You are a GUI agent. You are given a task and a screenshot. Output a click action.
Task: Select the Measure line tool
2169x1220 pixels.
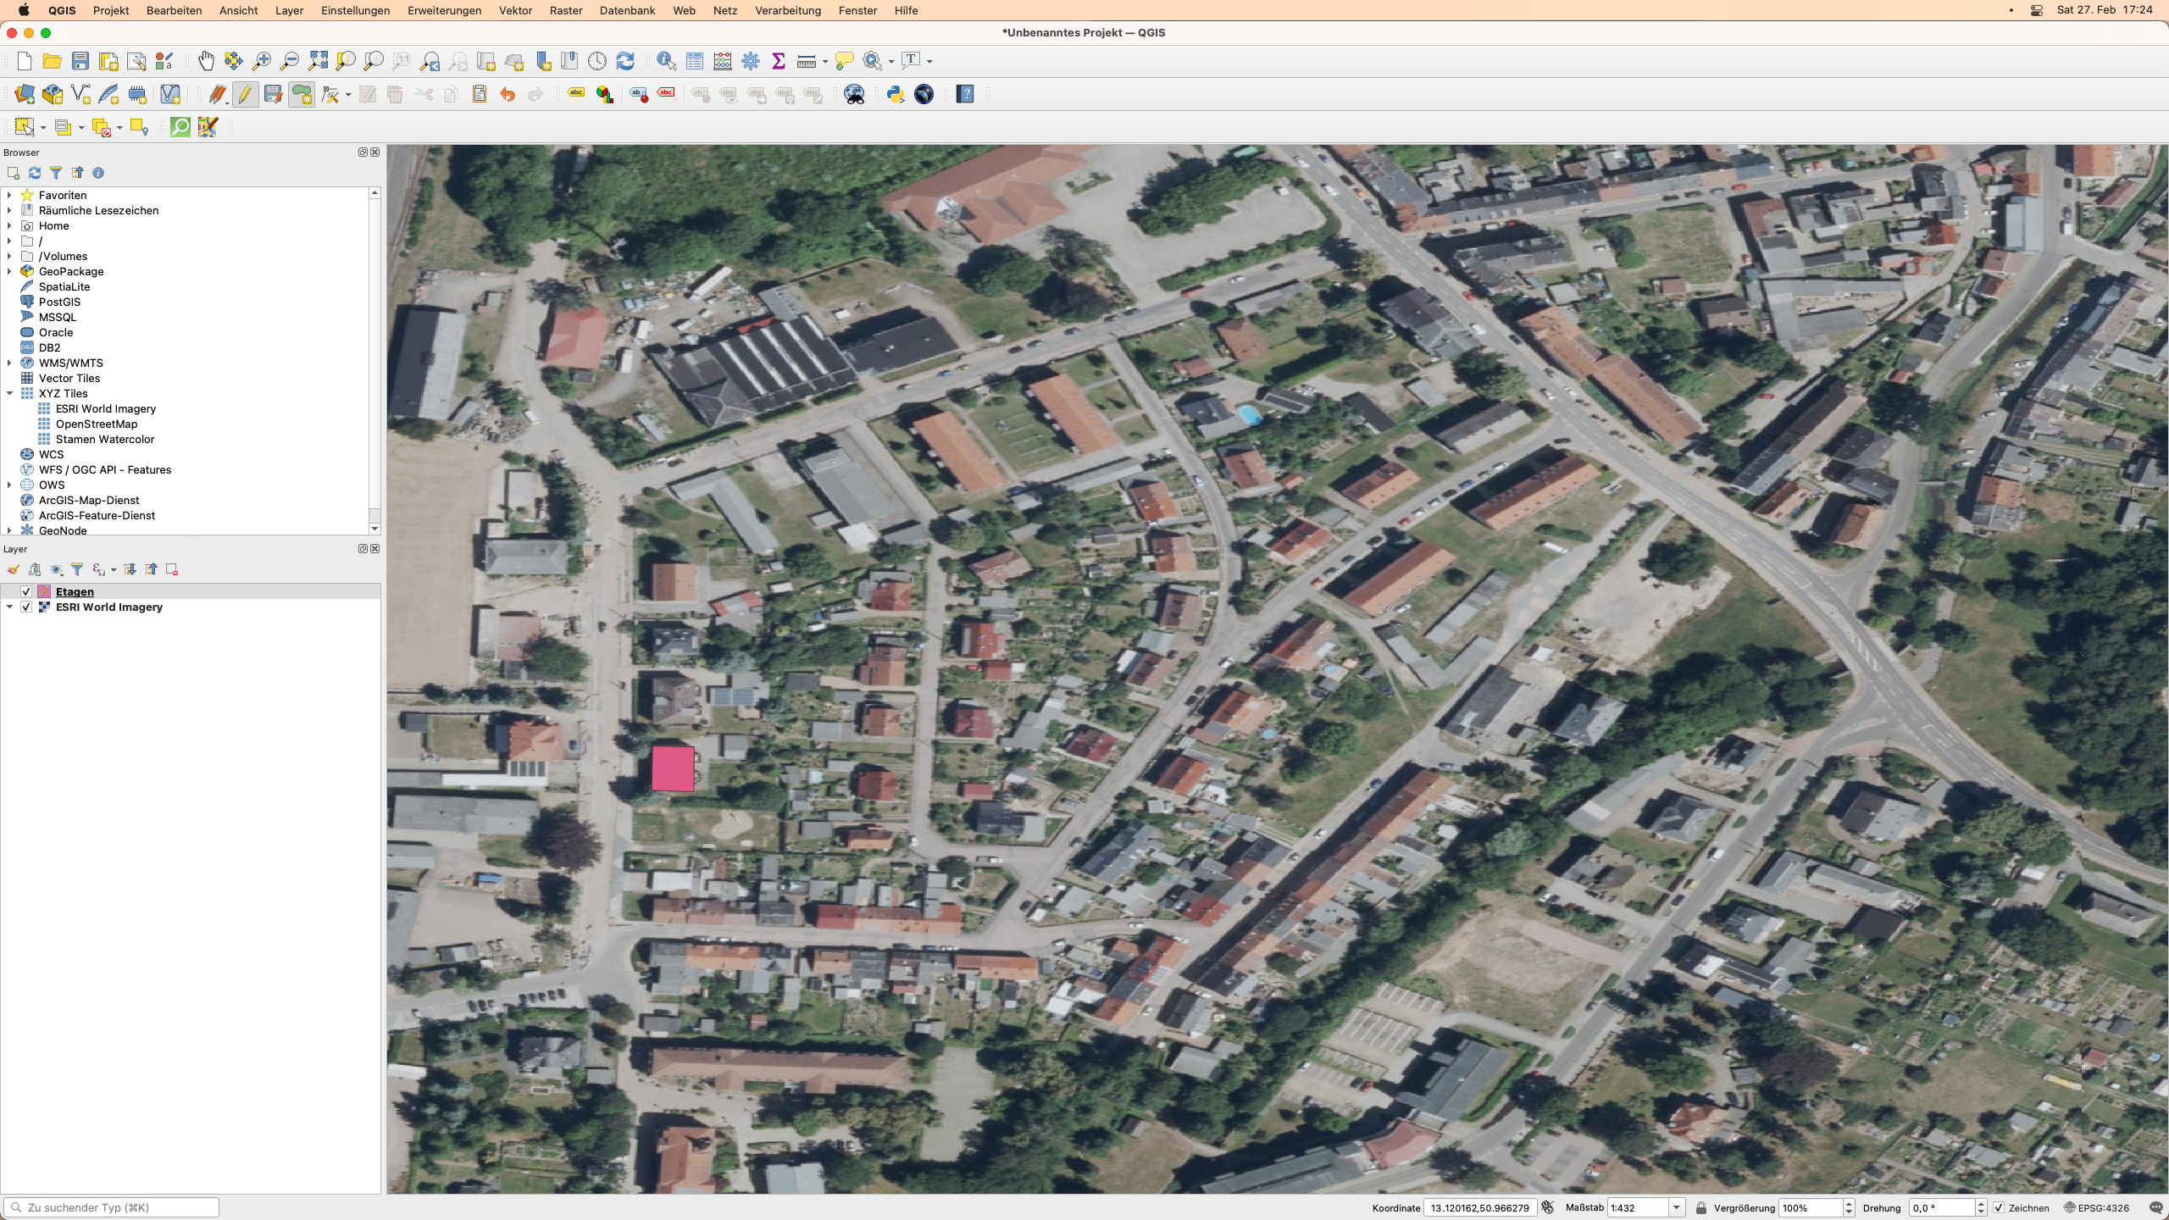click(x=807, y=61)
